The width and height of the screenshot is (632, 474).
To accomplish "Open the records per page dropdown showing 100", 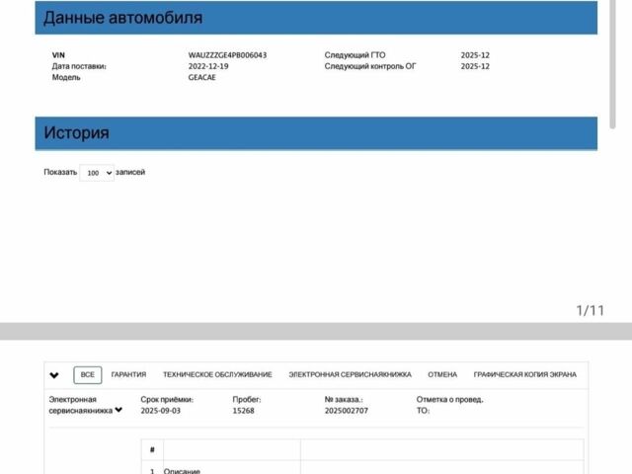I will point(97,173).
